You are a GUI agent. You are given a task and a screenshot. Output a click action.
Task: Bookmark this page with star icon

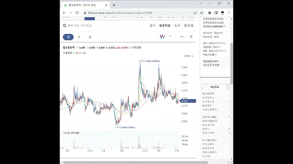(x=201, y=13)
